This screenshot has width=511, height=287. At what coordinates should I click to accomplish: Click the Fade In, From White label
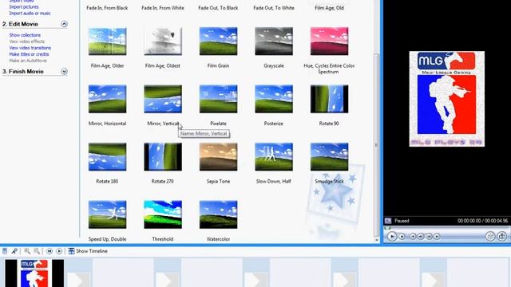tap(163, 8)
